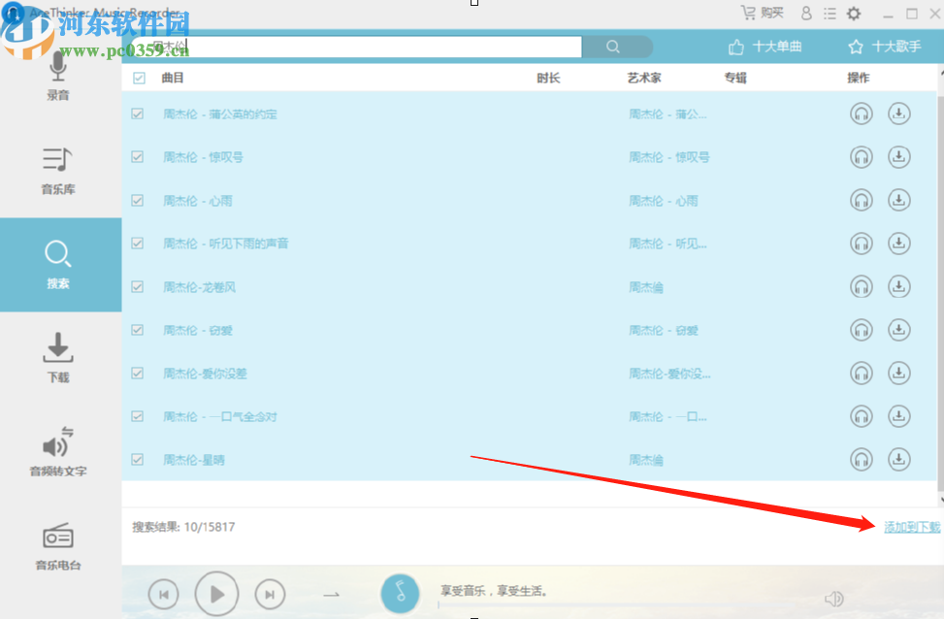Select the 录音 (Record) sidebar icon
This screenshot has height=619, width=944.
tap(57, 76)
